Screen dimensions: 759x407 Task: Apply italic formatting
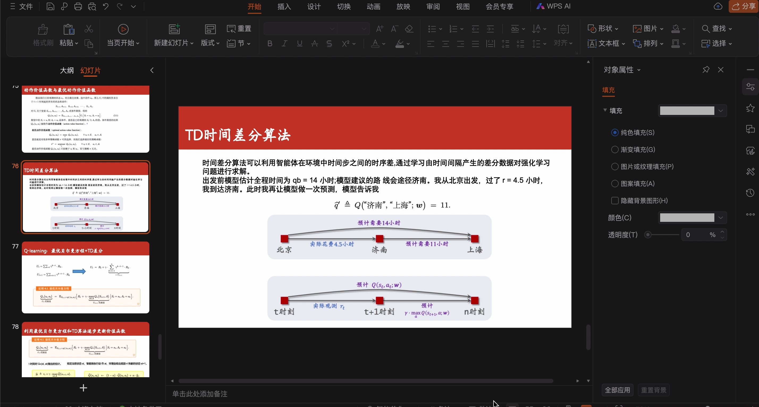284,43
